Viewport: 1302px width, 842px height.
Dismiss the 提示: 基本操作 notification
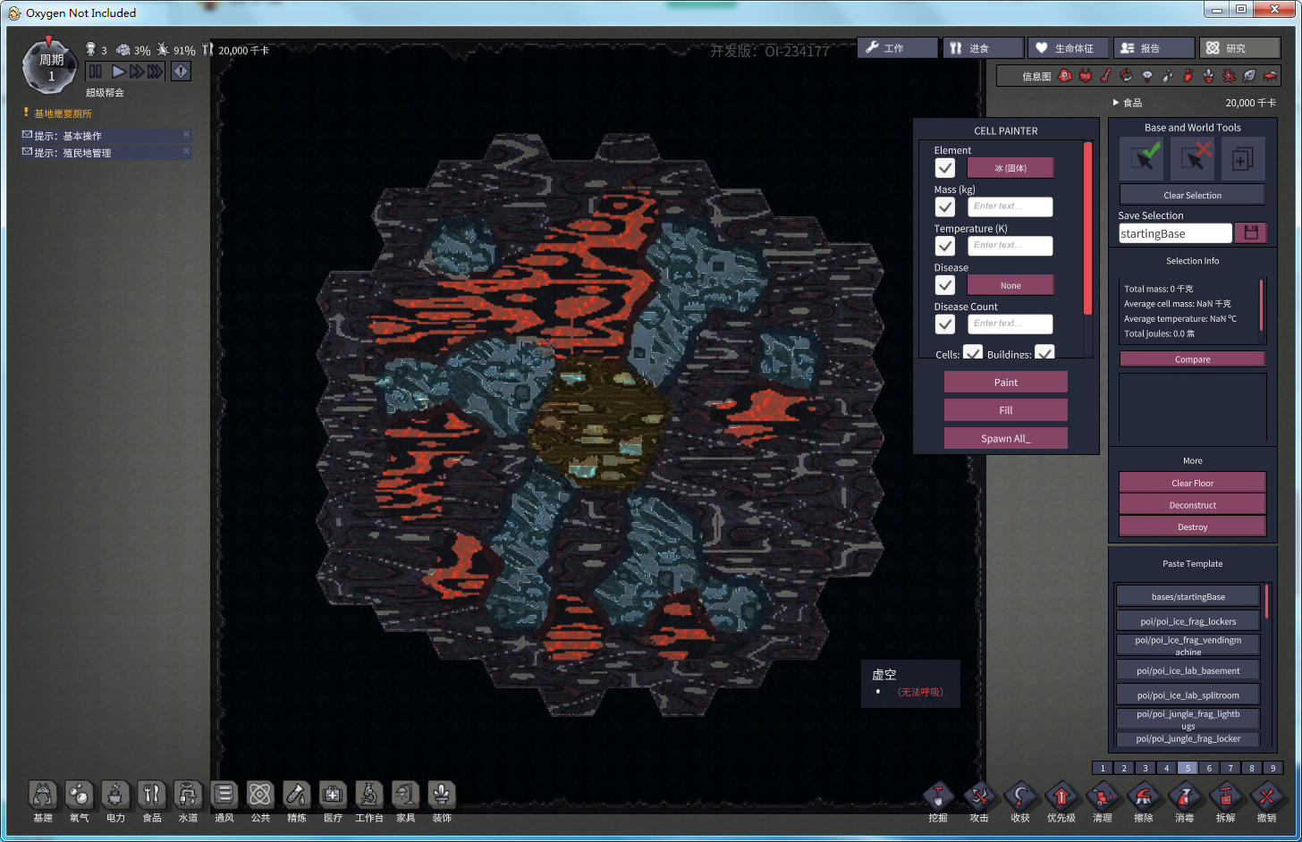tap(186, 134)
